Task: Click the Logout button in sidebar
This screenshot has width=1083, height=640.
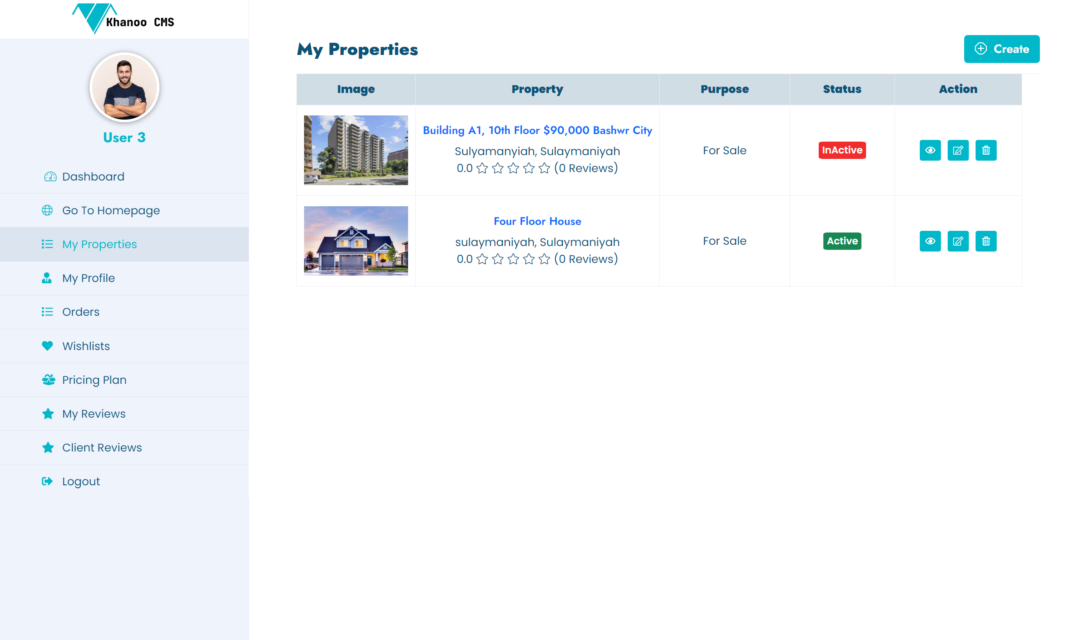Action: pos(80,481)
